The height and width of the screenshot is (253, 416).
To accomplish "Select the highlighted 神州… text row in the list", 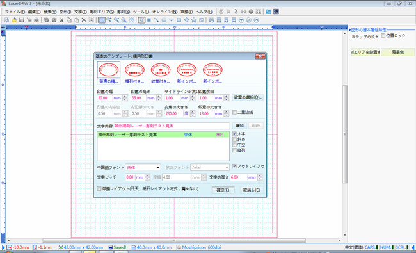I will [163, 135].
